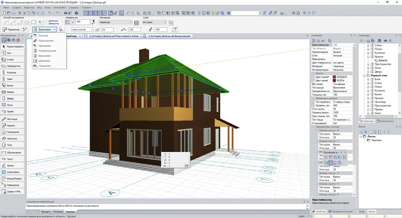Choose Полувальмовая from roof type list
The width and height of the screenshot is (402, 218).
click(x=49, y=51)
